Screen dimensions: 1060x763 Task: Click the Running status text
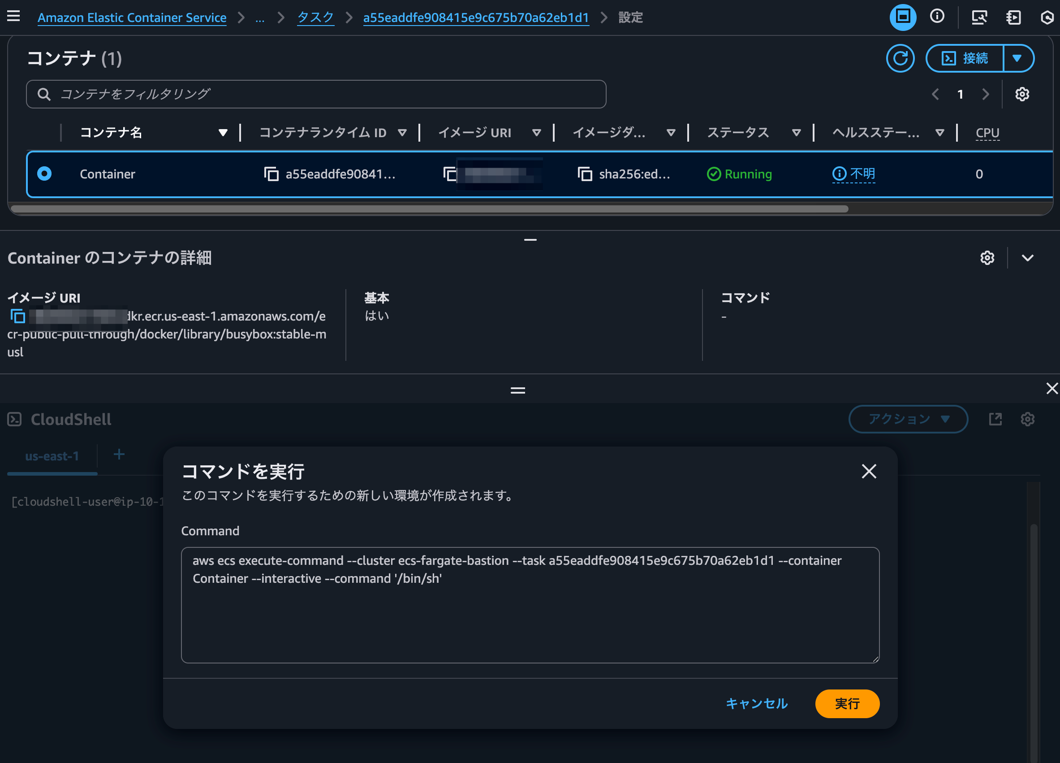pyautogui.click(x=748, y=174)
